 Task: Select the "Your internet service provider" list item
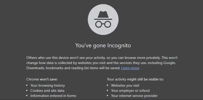pos(134,96)
